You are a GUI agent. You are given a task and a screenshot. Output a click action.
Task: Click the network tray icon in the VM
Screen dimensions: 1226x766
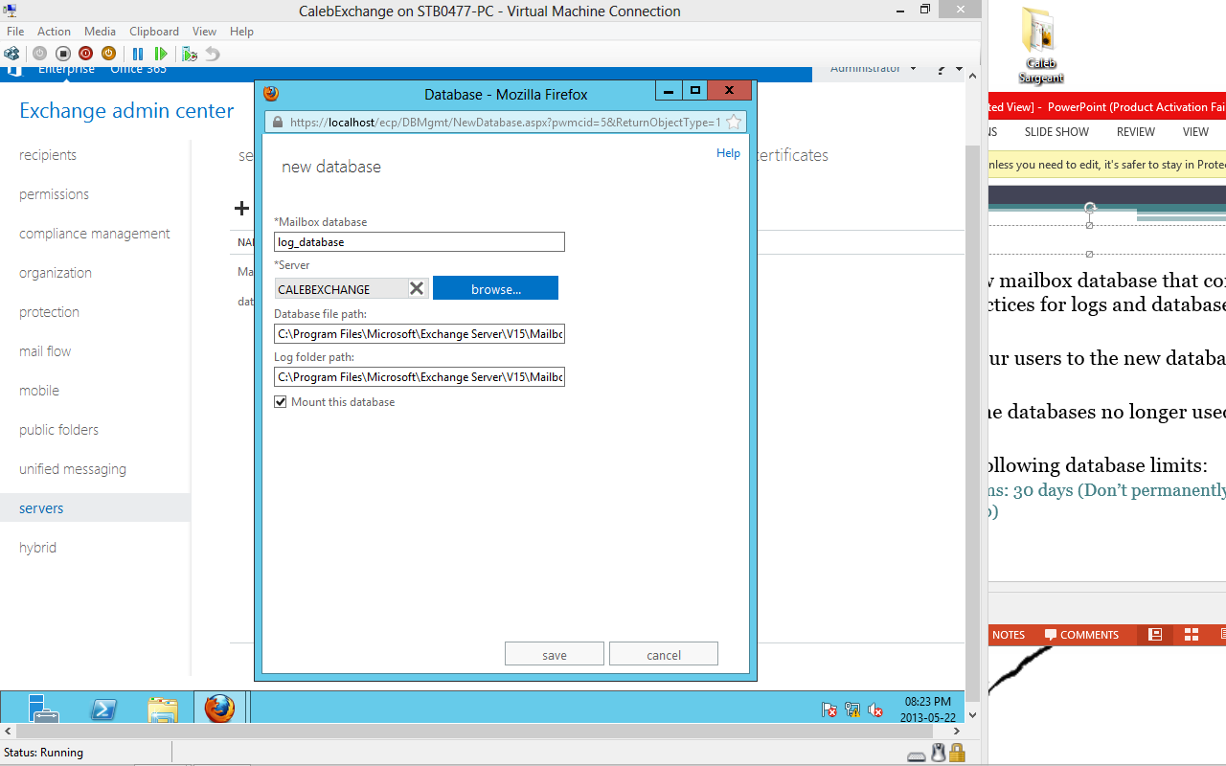point(852,710)
